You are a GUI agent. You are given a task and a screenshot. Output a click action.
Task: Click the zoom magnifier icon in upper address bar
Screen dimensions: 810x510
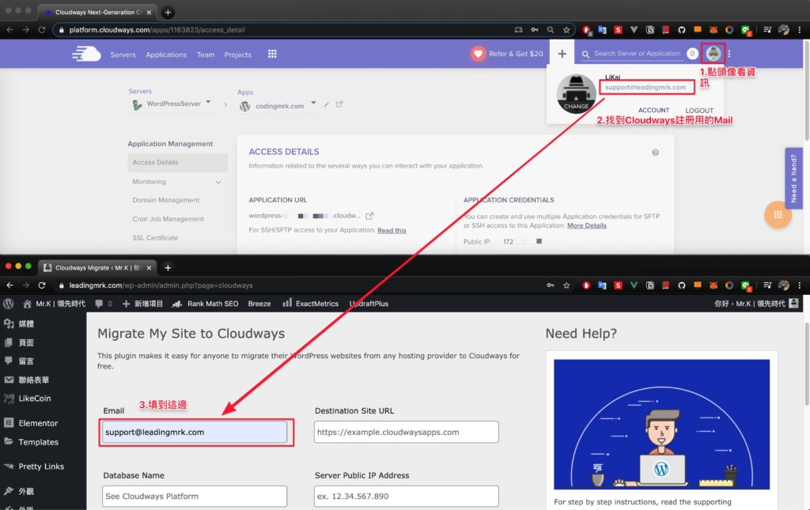[x=551, y=30]
